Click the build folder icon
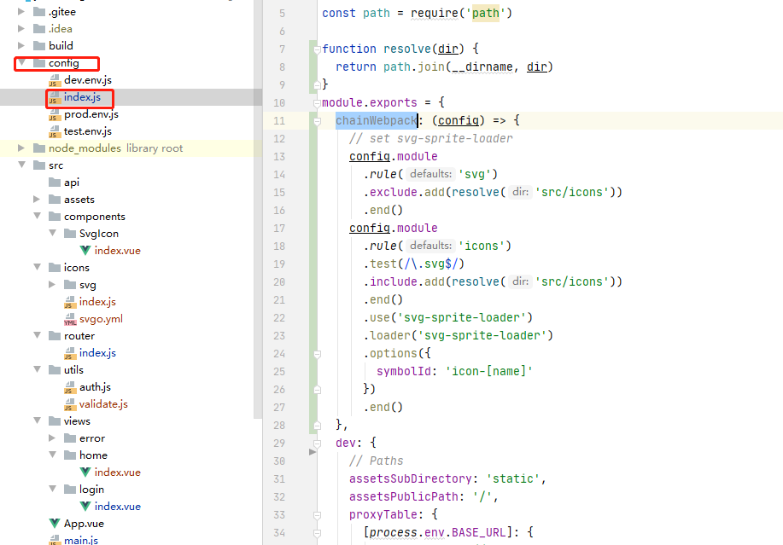This screenshot has width=783, height=545. [39, 45]
